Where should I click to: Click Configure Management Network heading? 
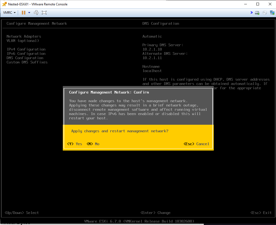point(37,23)
